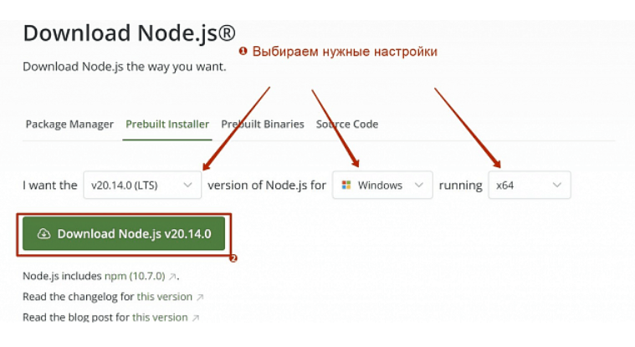Viewport: 635px width, 347px height.
Task: Switch to the Prebuilt Binaries tab
Action: tap(263, 125)
